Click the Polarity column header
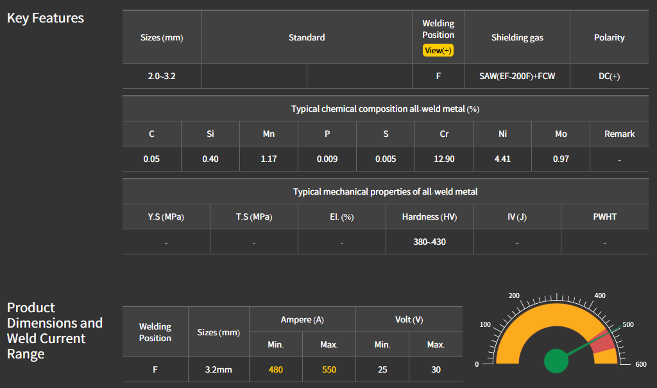Viewport: 657px width, 388px height. (609, 37)
